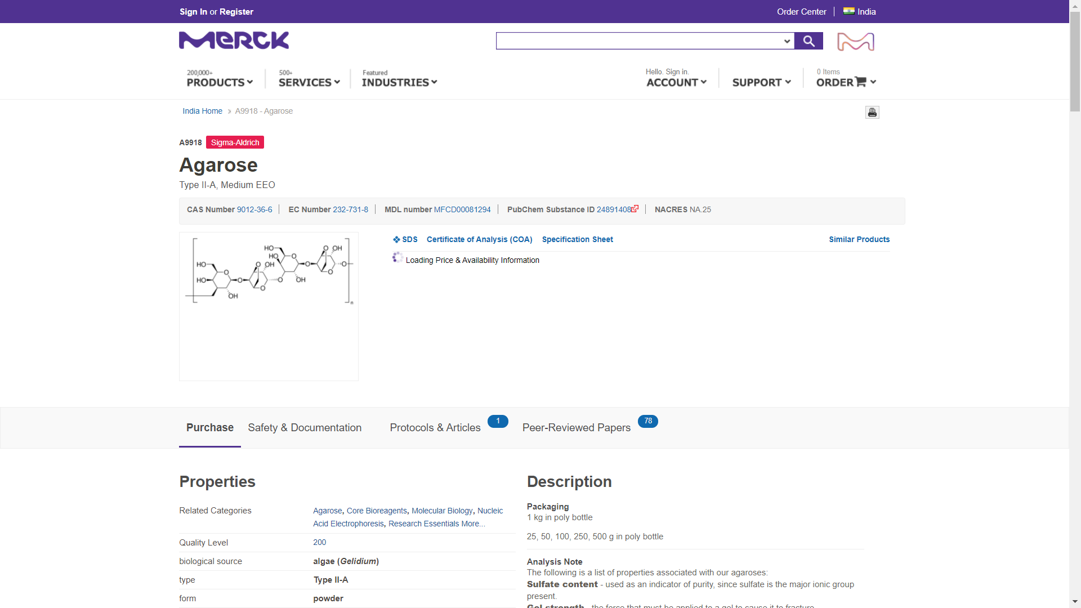Click the India Home breadcrumb

pos(202,111)
